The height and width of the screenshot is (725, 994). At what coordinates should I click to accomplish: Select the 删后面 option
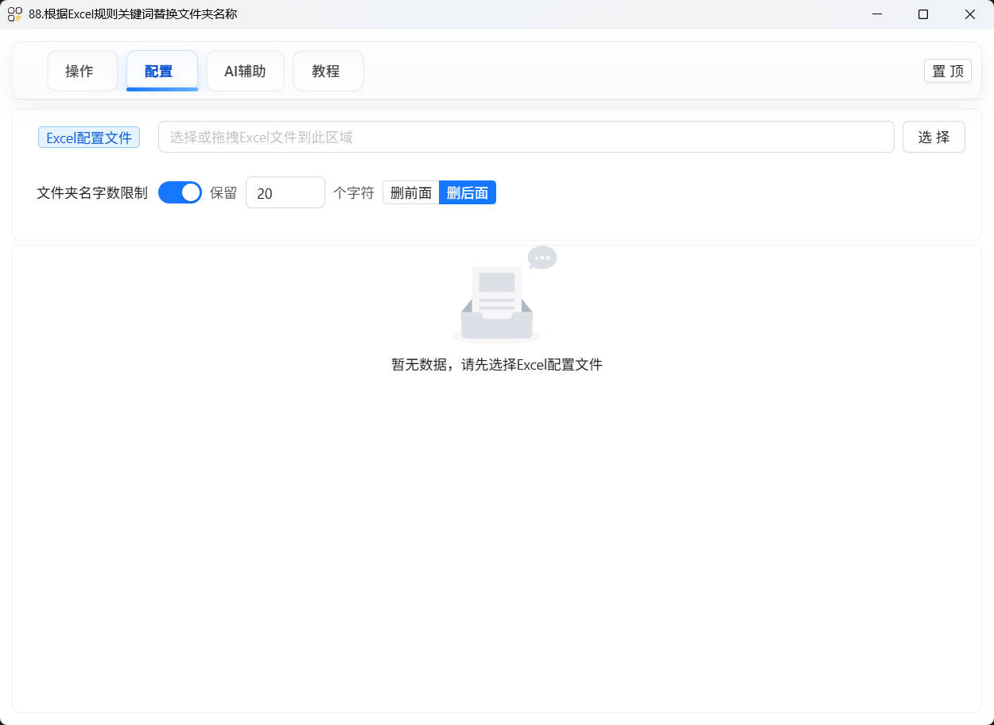[x=468, y=192]
